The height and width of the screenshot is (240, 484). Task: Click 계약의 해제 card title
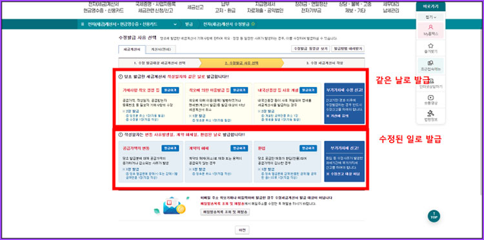199,148
